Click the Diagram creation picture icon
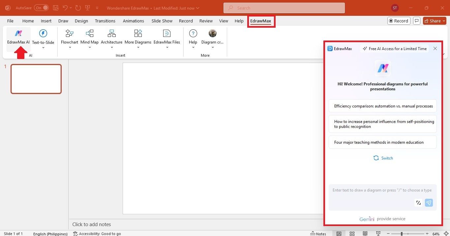 tap(213, 33)
